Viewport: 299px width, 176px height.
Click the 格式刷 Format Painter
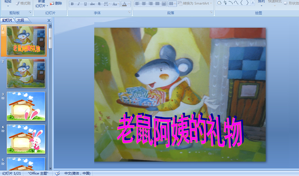pyautogui.click(x=23, y=3)
